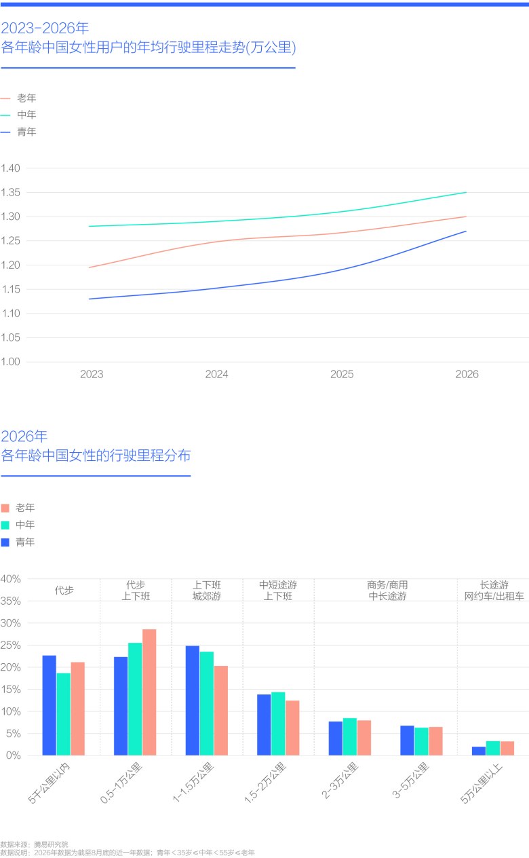Click the 1.35 y-axis label

click(x=11, y=193)
